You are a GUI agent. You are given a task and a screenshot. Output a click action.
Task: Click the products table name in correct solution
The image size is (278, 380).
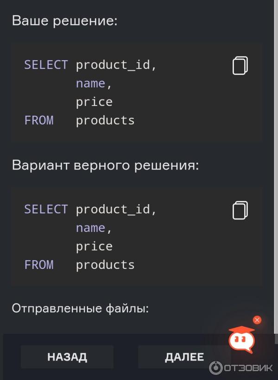click(x=105, y=264)
